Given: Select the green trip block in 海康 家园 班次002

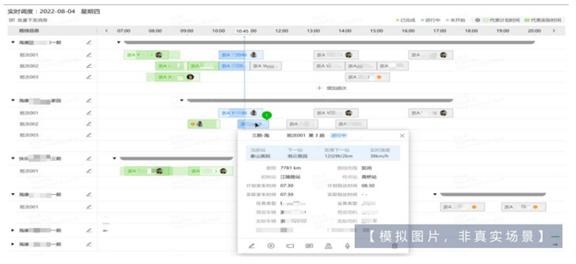Looking at the screenshot, I should pos(204,124).
